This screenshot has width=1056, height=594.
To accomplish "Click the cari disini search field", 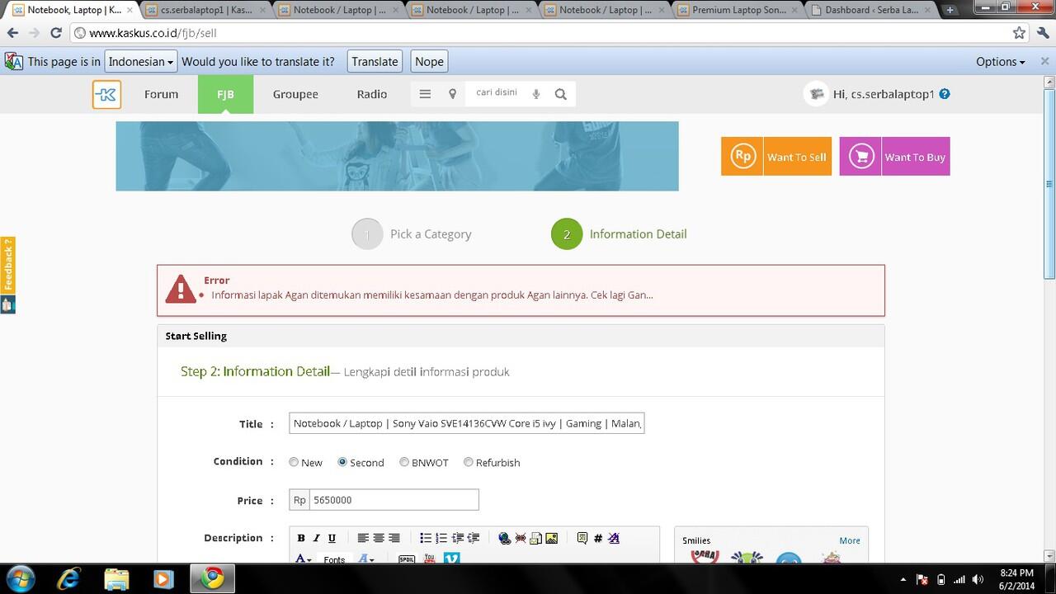I will coord(497,92).
